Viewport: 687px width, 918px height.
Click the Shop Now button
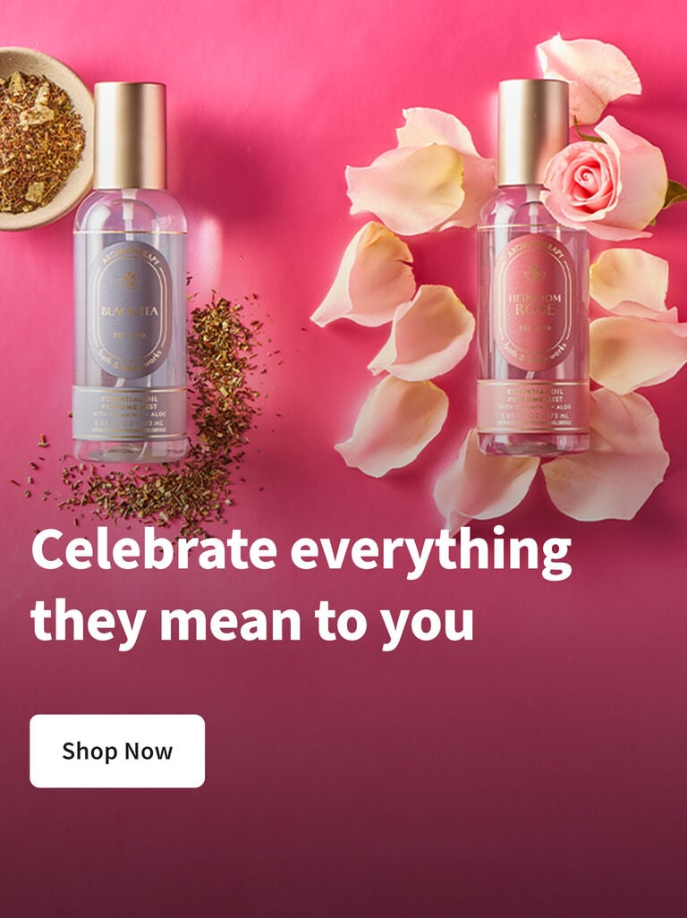pyautogui.click(x=117, y=751)
